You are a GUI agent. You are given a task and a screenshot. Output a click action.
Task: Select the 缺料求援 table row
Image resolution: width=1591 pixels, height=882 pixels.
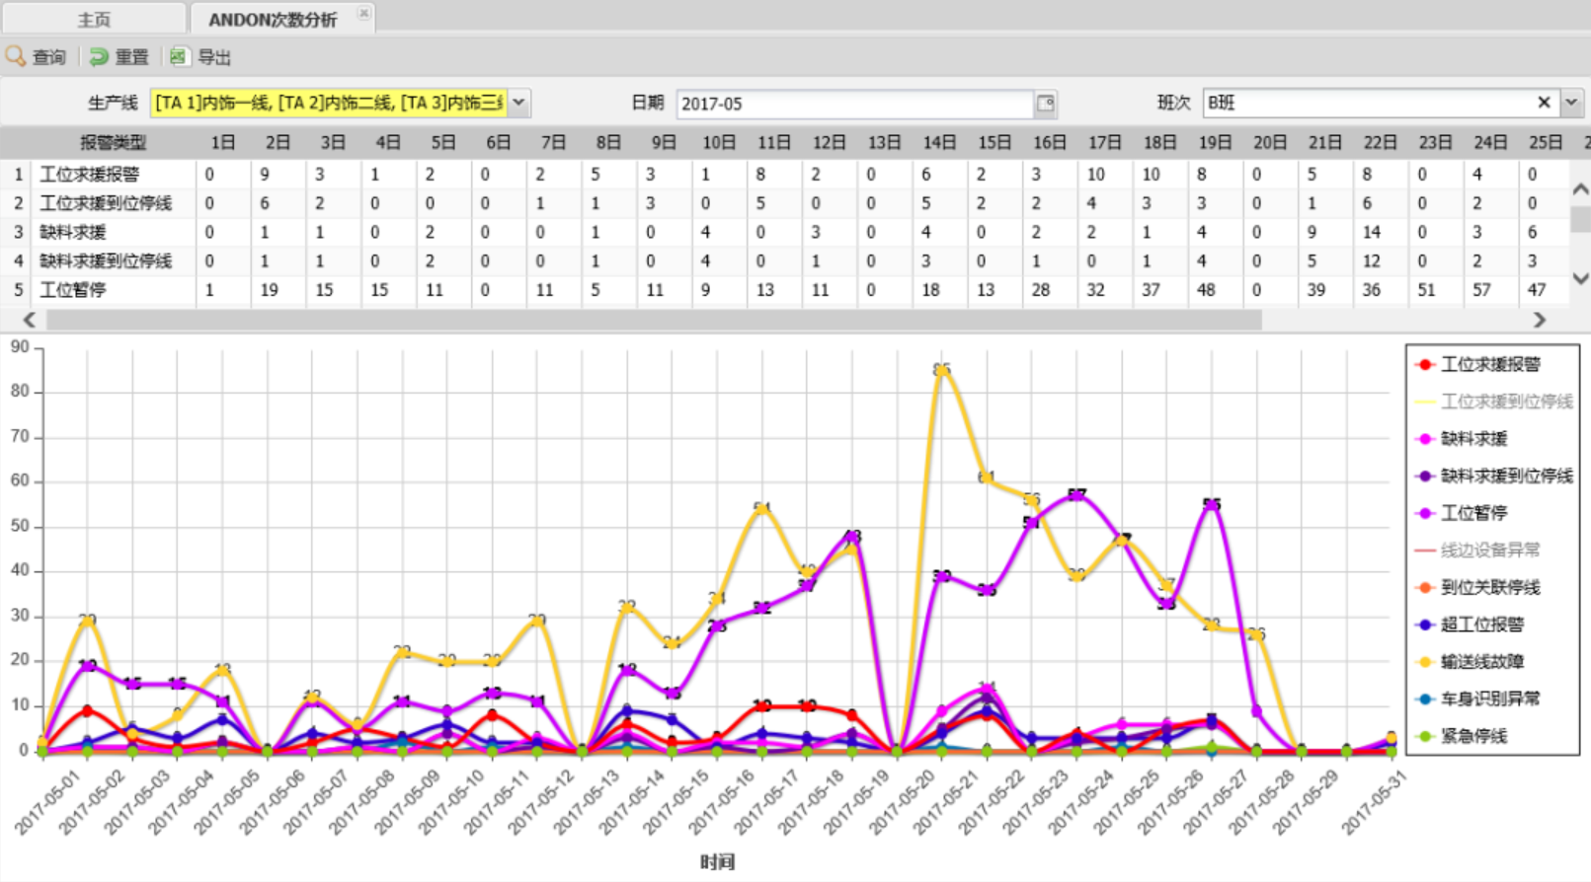pos(73,232)
